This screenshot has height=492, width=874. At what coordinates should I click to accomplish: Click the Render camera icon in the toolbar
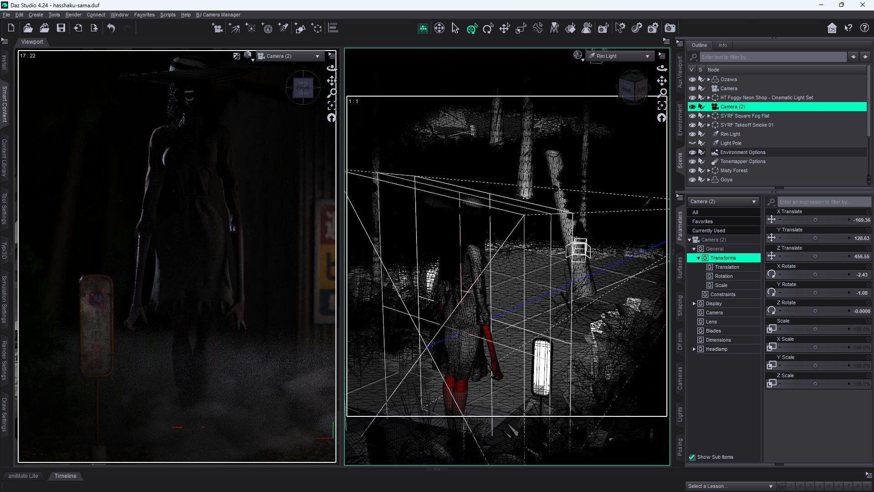pos(670,28)
